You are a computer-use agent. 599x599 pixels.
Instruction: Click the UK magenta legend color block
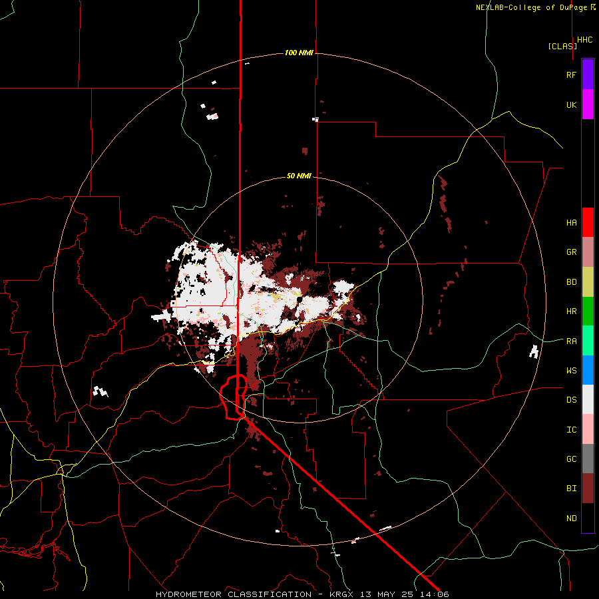(x=588, y=104)
